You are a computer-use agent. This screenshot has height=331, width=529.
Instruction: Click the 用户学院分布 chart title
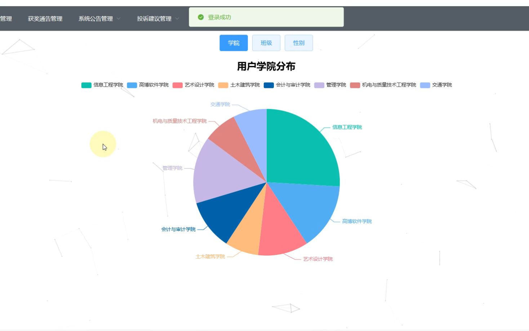pyautogui.click(x=266, y=66)
